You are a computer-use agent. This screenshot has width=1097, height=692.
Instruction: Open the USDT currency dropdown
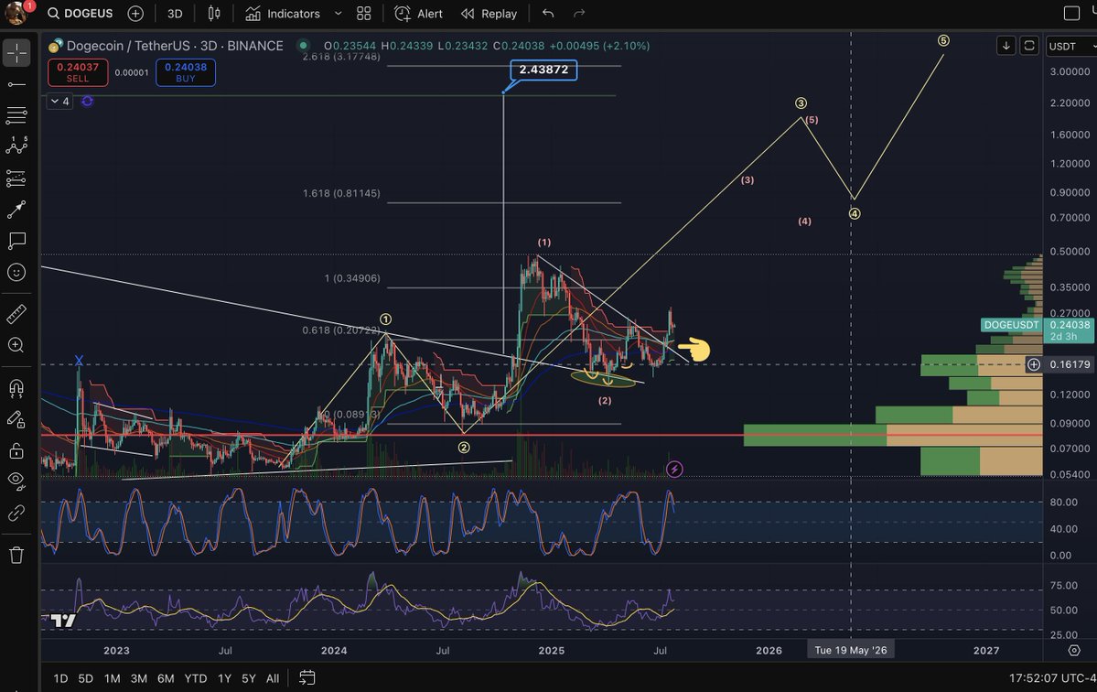(1070, 46)
